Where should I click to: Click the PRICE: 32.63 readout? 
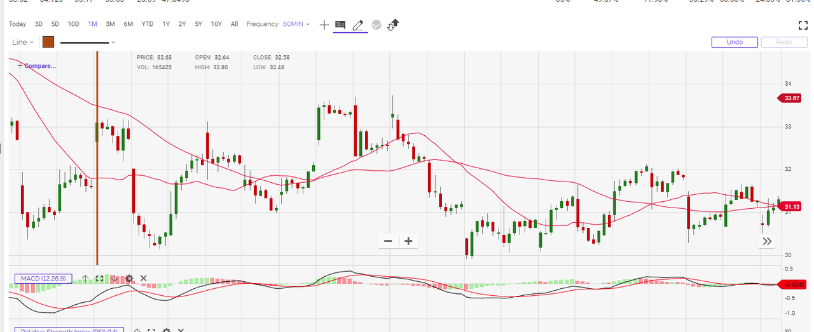pyautogui.click(x=155, y=57)
